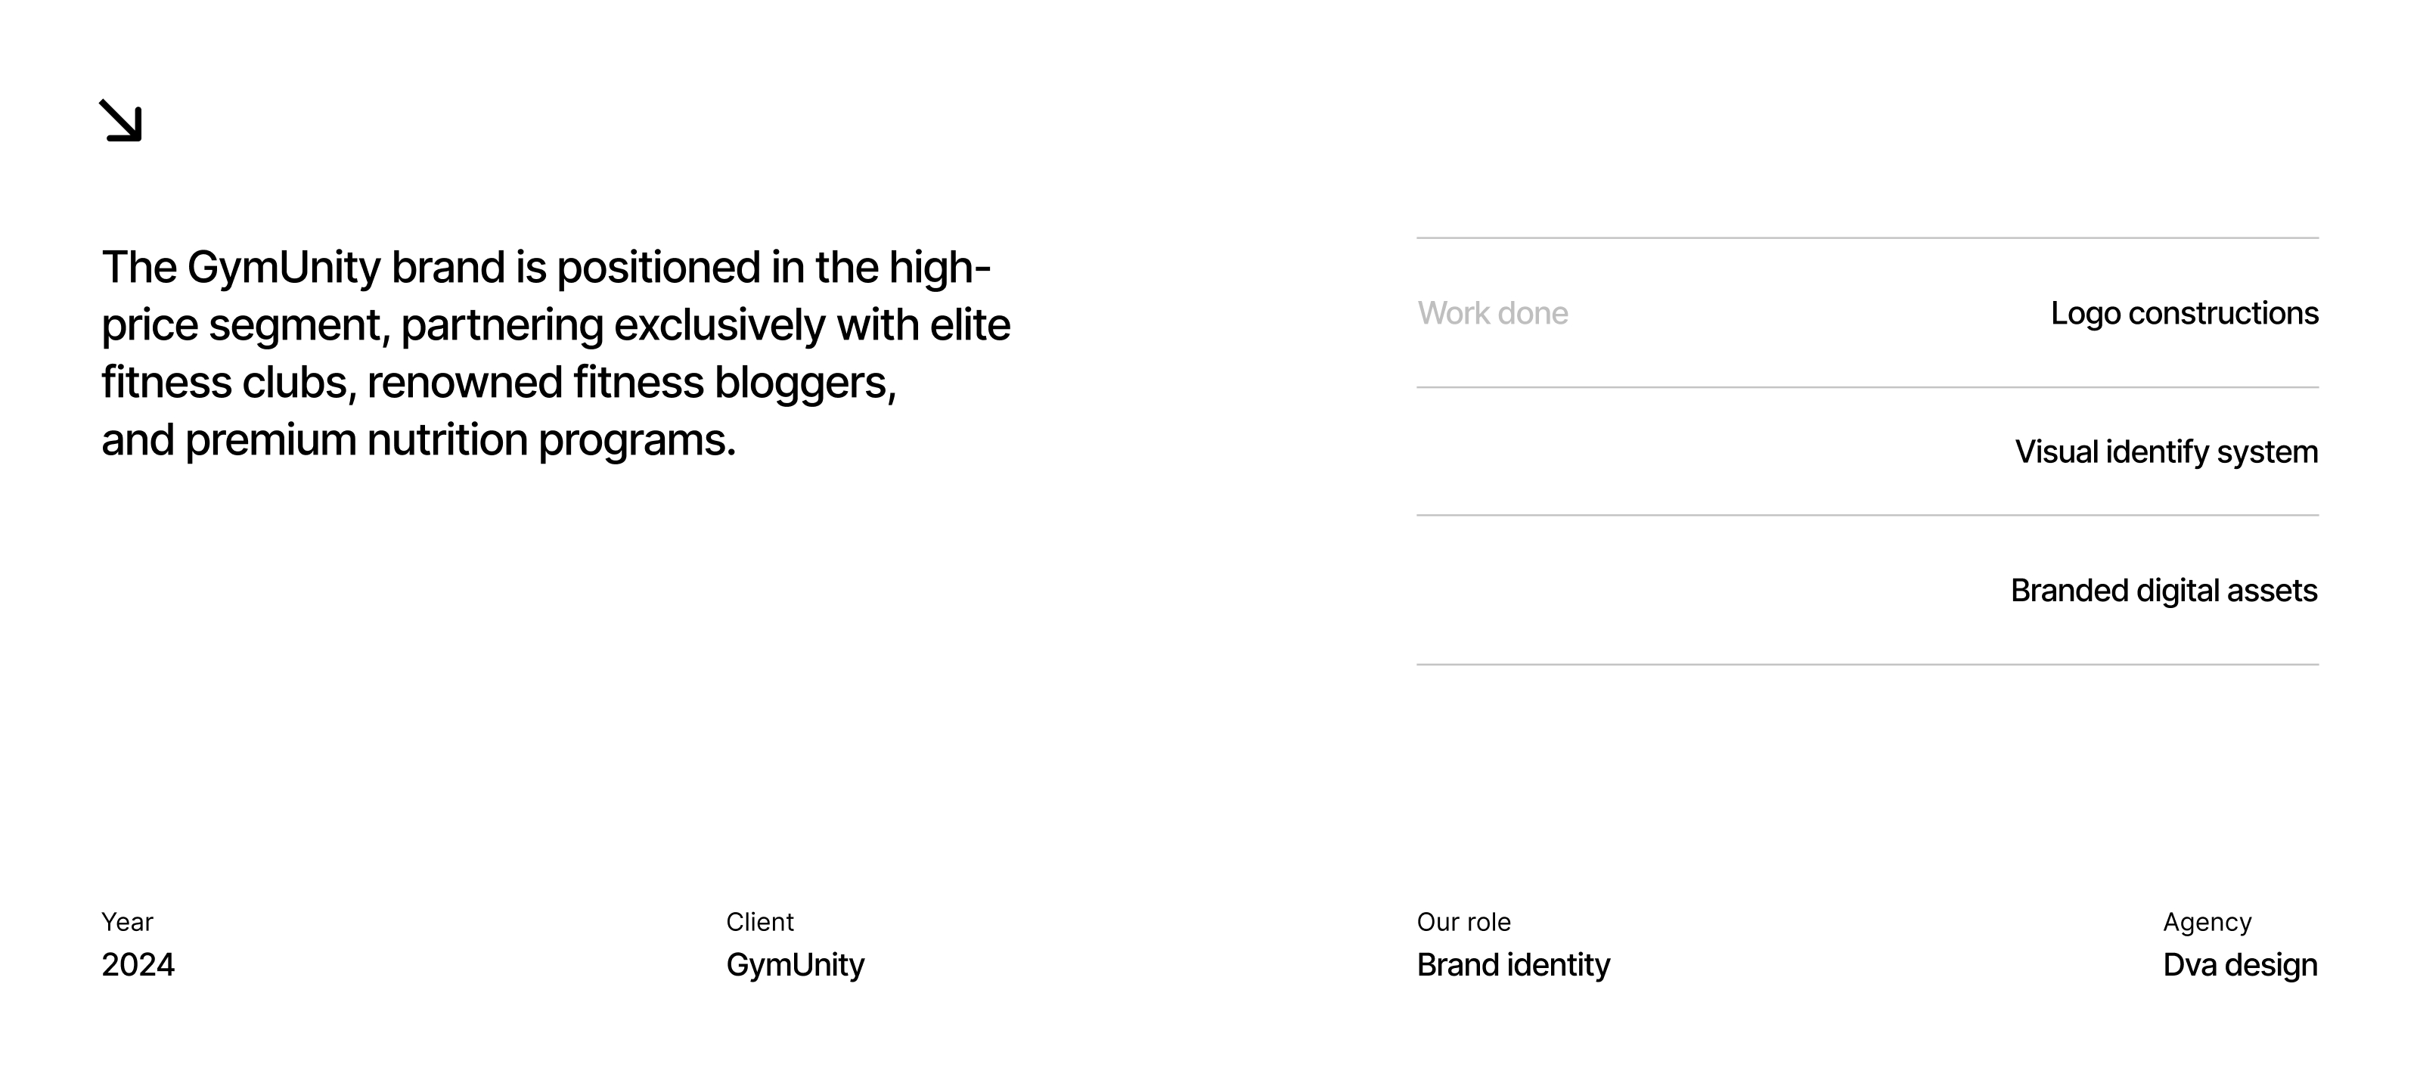
Task: Click the 'Client' label
Action: 759,921
